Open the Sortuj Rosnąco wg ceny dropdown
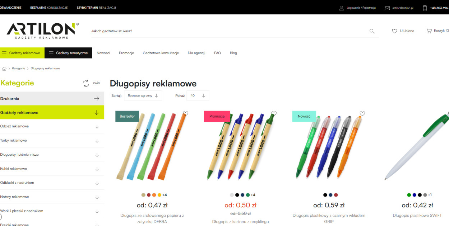This screenshot has height=226, width=449. pos(143,96)
